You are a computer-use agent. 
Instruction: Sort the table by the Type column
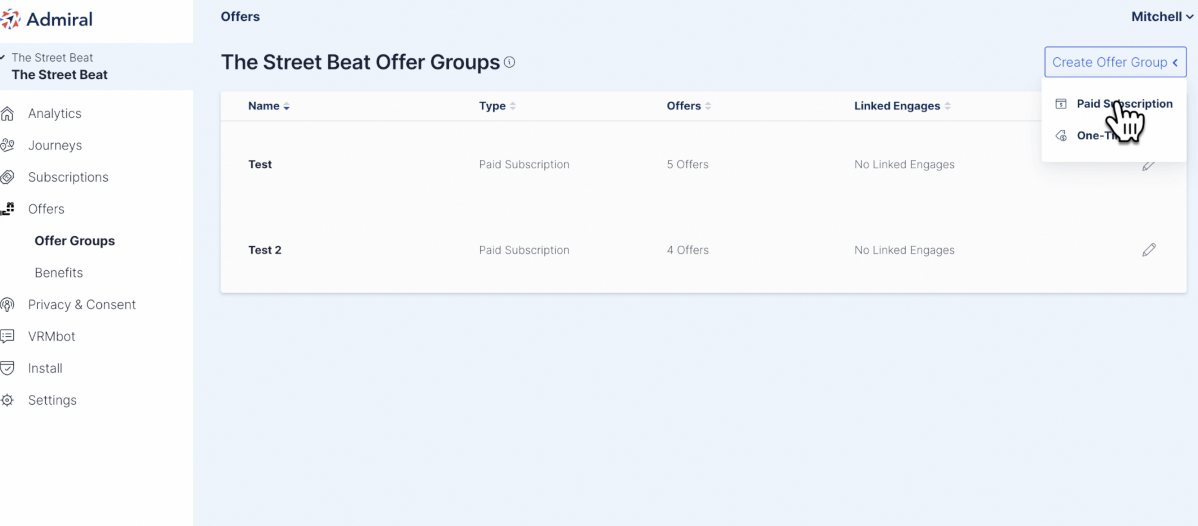click(x=497, y=106)
